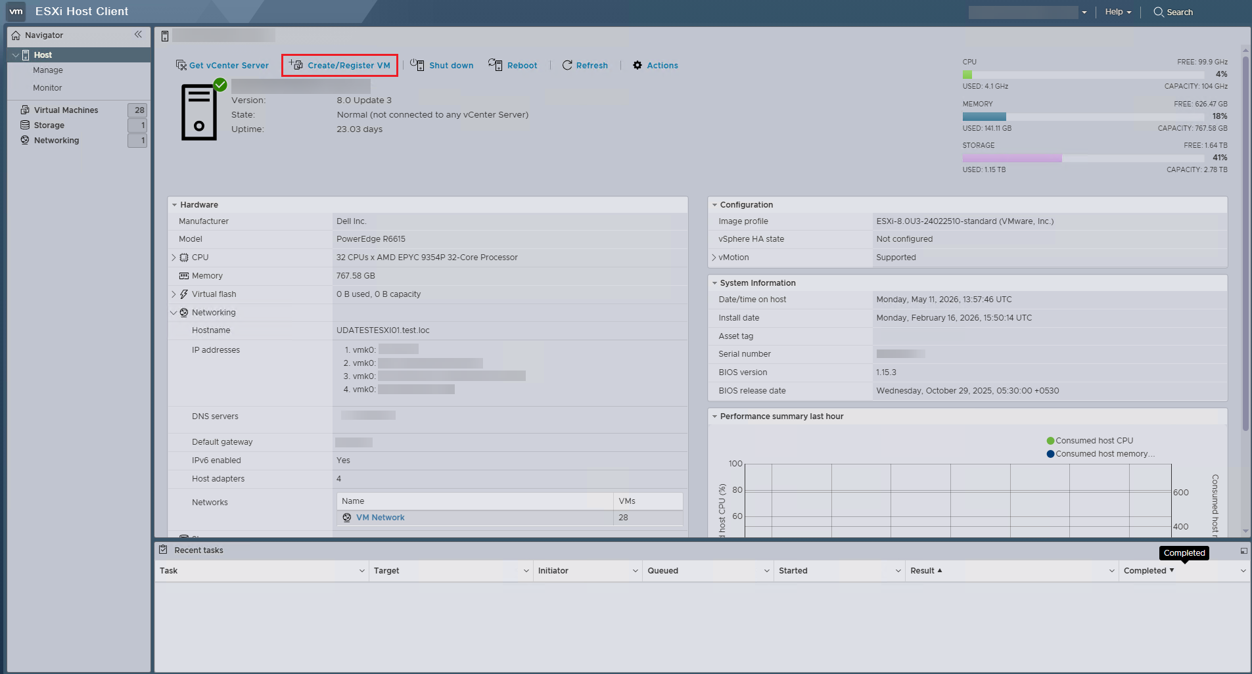Image resolution: width=1252 pixels, height=674 pixels.
Task: Maximize the Recent tasks panel icon
Action: tap(1244, 550)
